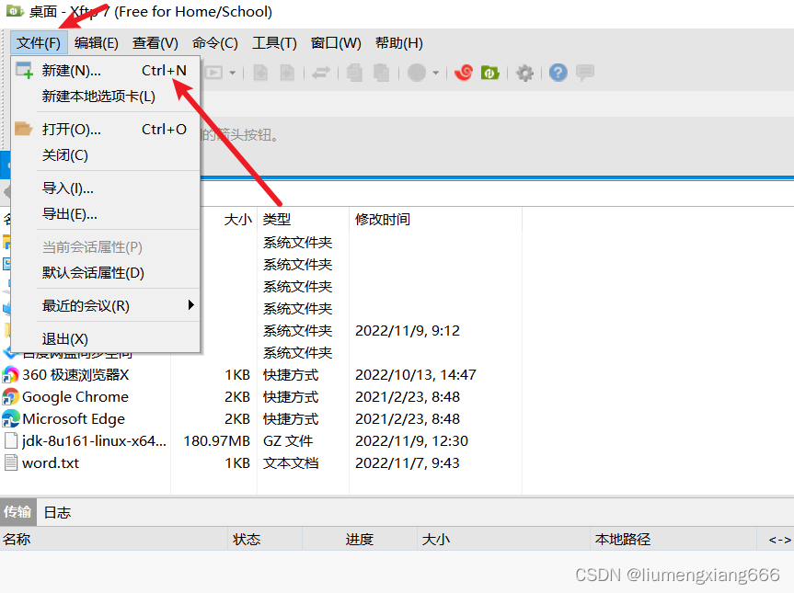Screen dimensions: 794x593
Task: Click the word.txt text file icon
Action: (9, 462)
